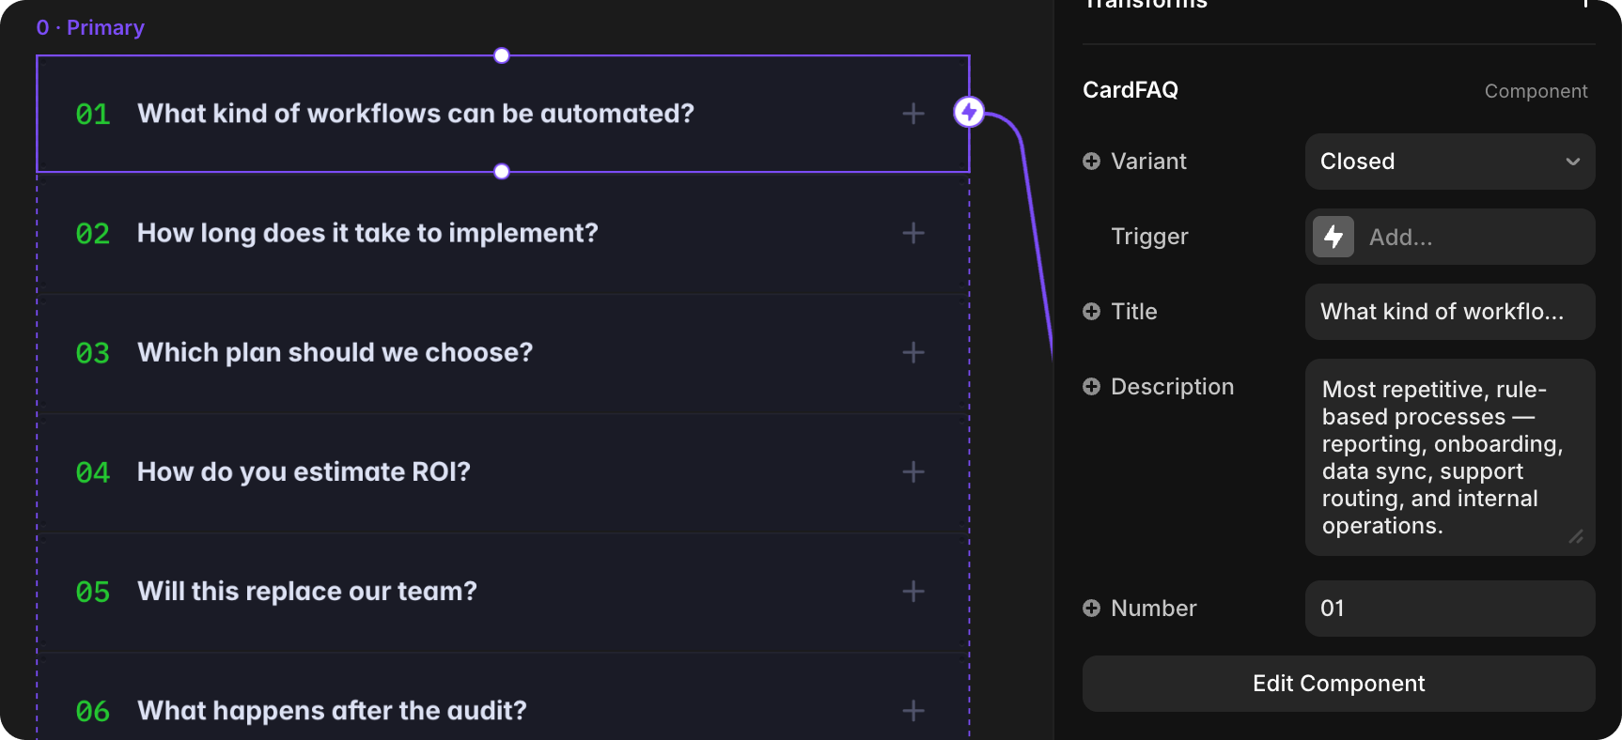This screenshot has height=740, width=1622.
Task: Click the green number 02
Action: tap(93, 234)
